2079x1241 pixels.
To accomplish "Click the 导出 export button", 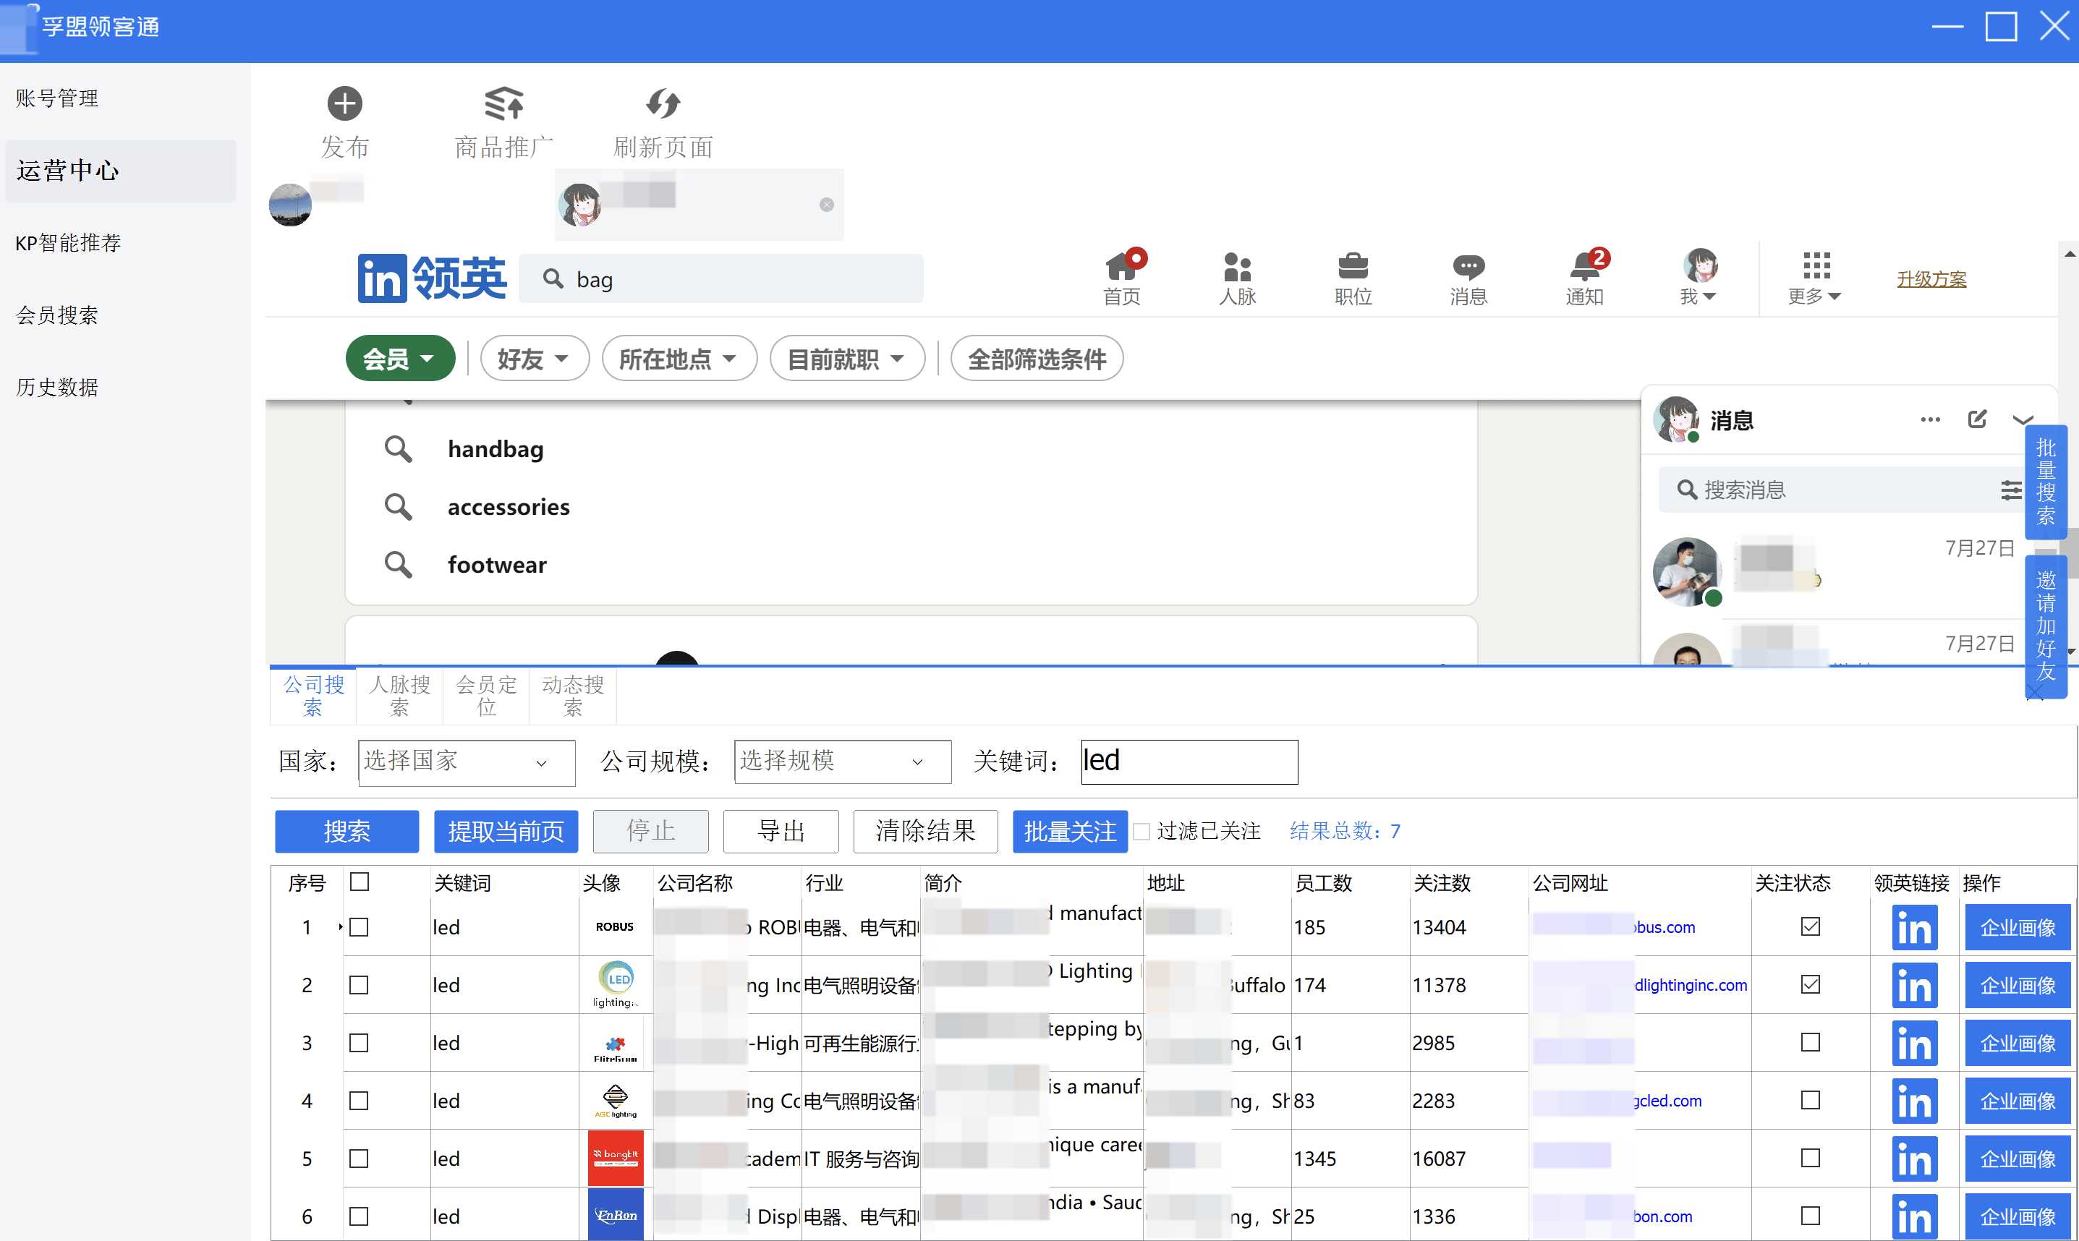I will pos(779,831).
